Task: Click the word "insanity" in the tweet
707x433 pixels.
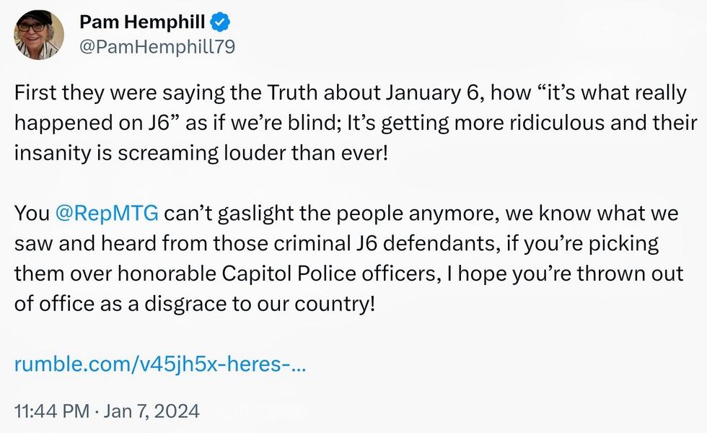Action: click(48, 154)
